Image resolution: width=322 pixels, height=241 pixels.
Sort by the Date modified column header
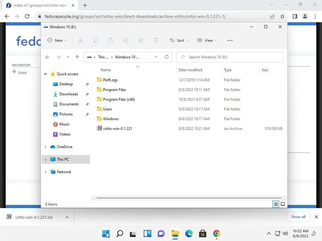pos(190,70)
